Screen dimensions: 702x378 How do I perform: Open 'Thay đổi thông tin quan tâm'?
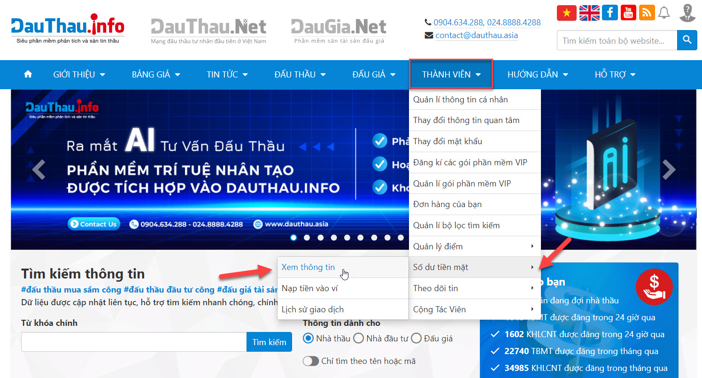pyautogui.click(x=475, y=120)
